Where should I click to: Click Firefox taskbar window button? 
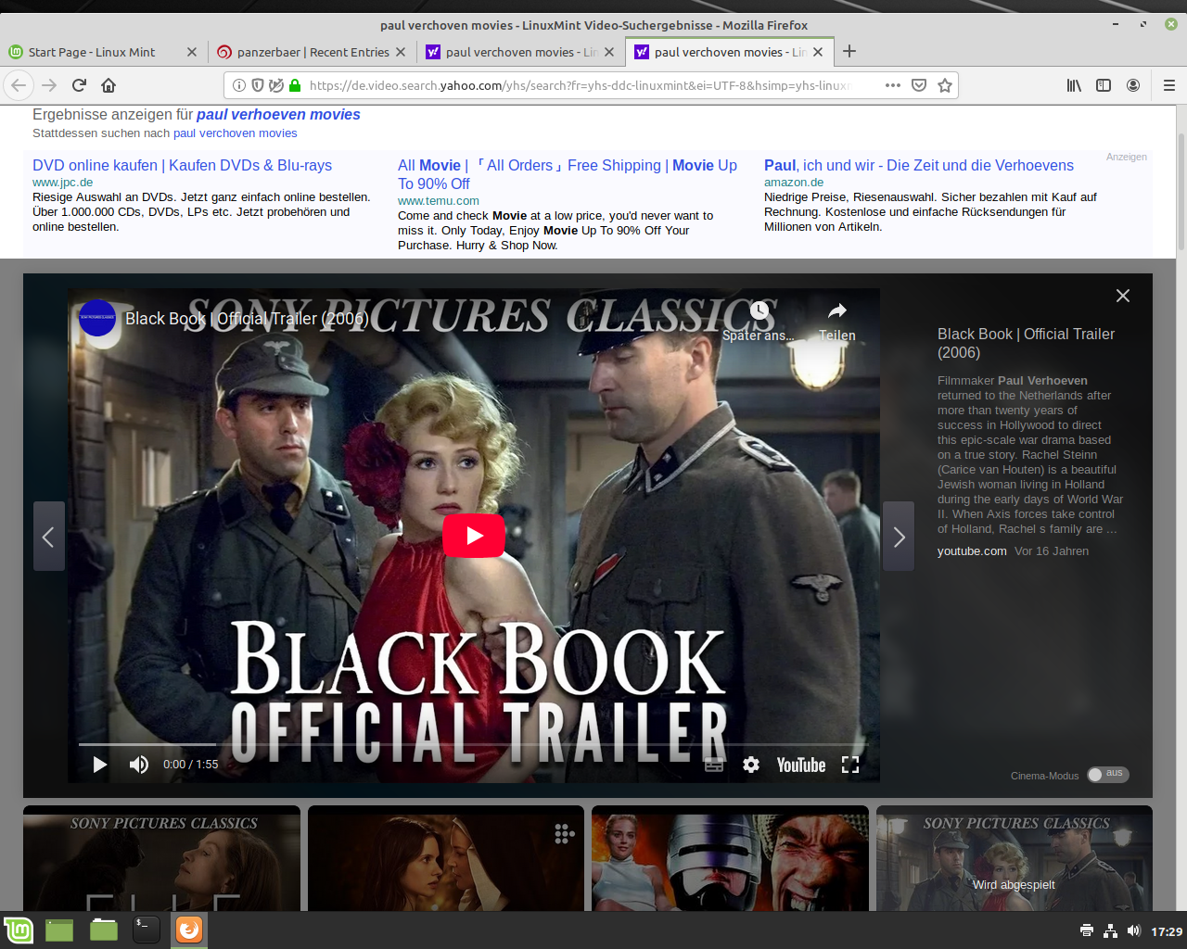coord(189,930)
